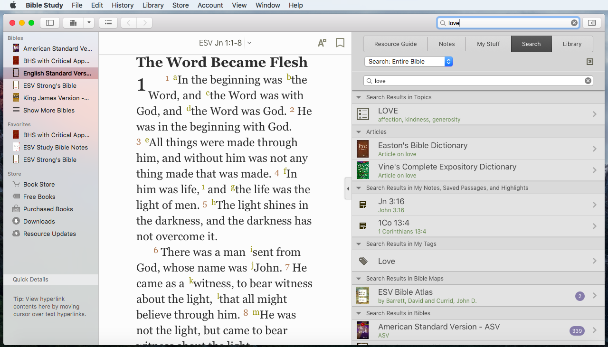Toggle the right panel toolbar button
608x347 pixels.
tap(591, 22)
